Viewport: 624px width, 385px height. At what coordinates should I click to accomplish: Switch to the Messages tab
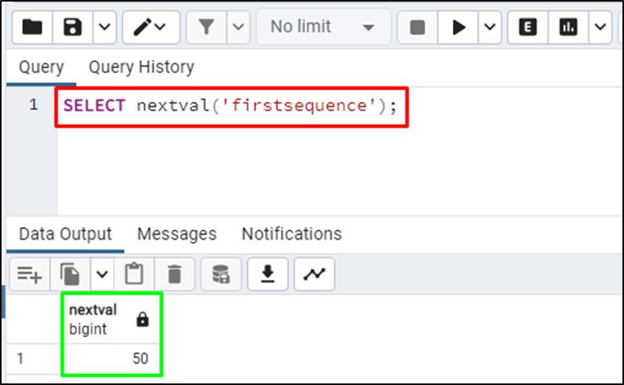[177, 233]
